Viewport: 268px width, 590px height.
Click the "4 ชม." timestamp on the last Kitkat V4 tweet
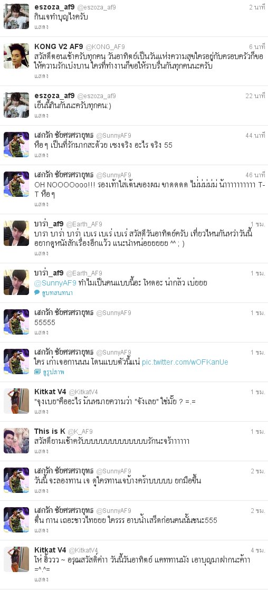258,550
